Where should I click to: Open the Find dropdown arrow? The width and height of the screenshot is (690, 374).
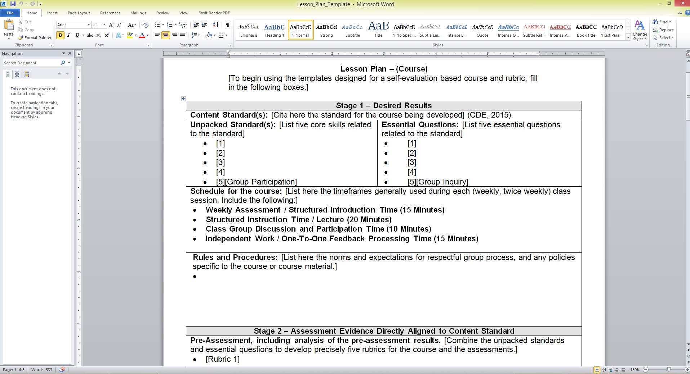tap(670, 22)
